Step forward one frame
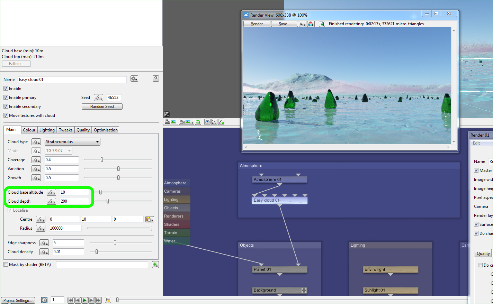 (91, 300)
